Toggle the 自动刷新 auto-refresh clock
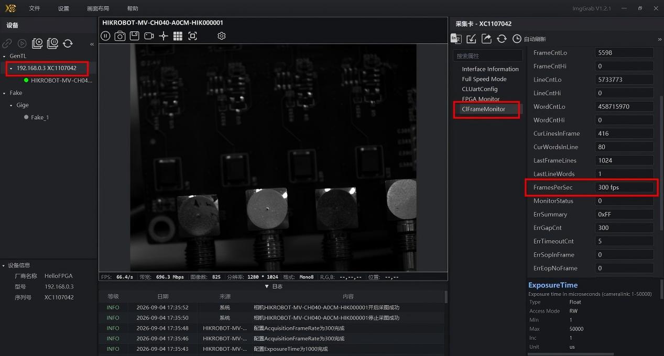Screen dimensions: 664x356 [517, 39]
